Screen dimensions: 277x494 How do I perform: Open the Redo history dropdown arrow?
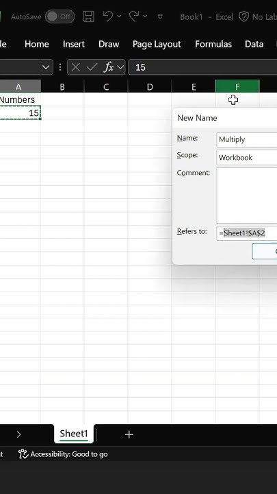click(x=146, y=16)
